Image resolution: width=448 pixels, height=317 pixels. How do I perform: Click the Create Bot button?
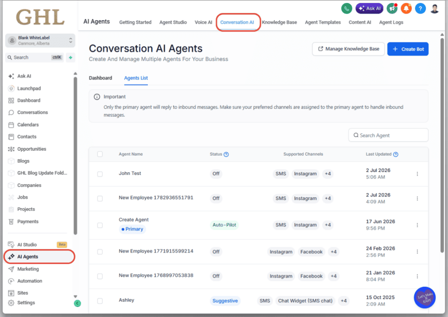[408, 49]
